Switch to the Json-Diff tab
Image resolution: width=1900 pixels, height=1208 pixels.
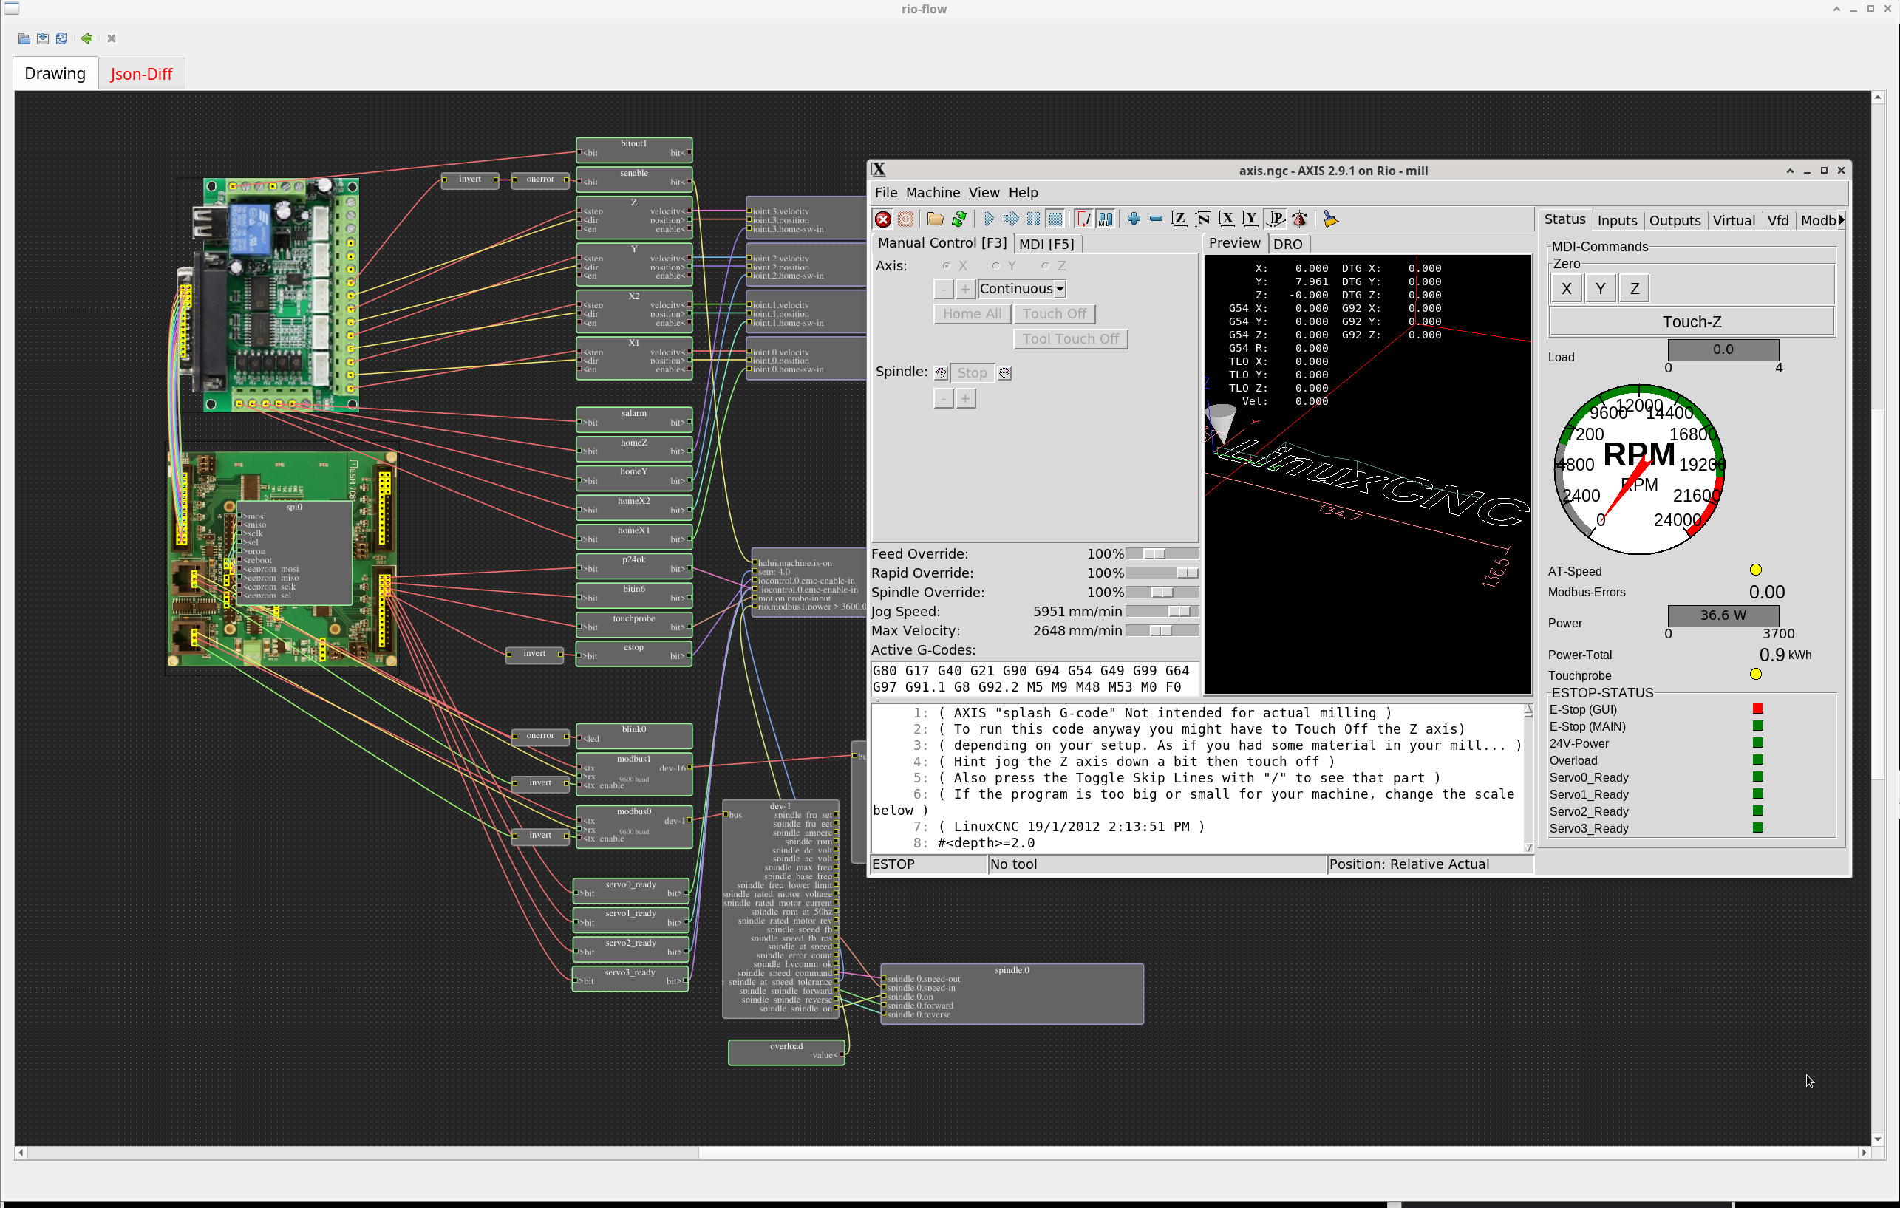coord(141,73)
